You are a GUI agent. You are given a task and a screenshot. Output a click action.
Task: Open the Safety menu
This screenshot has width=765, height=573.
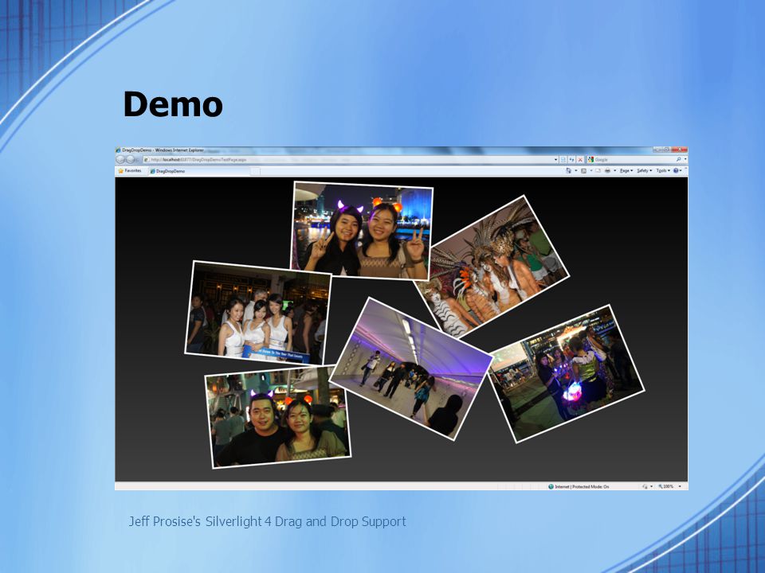point(645,170)
